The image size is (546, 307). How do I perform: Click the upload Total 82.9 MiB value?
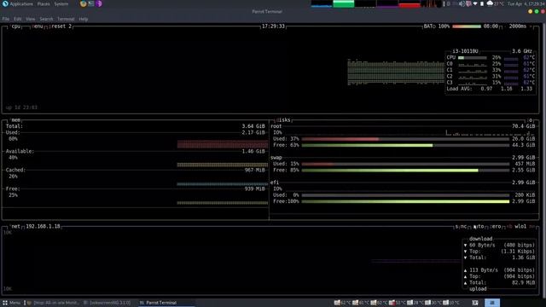pos(523,282)
